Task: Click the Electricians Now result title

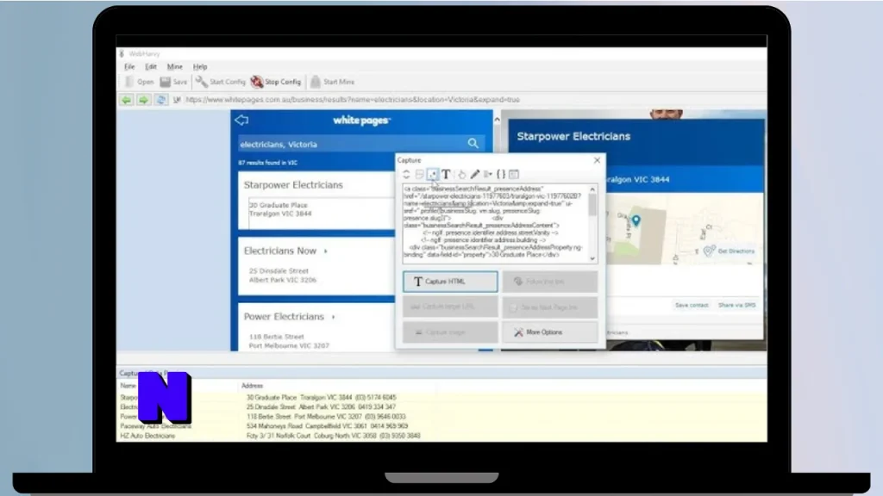Action: pyautogui.click(x=280, y=251)
